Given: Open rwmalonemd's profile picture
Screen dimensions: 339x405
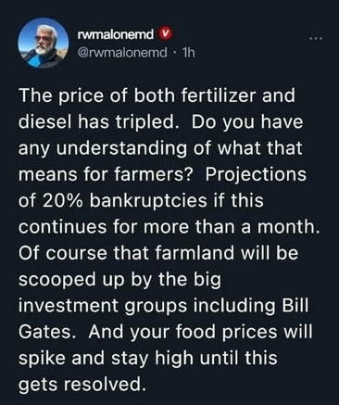Looking at the screenshot, I should click(x=44, y=43).
